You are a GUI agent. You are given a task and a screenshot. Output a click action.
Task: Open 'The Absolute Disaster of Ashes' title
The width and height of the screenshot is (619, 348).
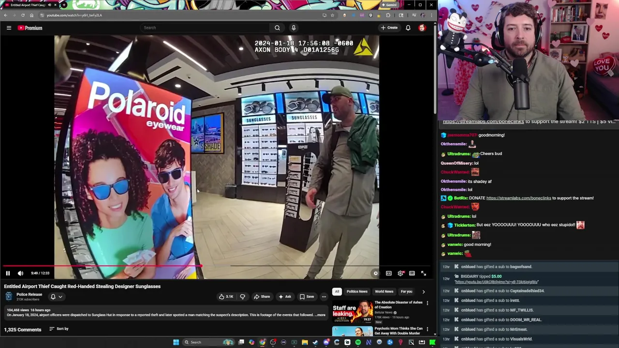[398, 304]
